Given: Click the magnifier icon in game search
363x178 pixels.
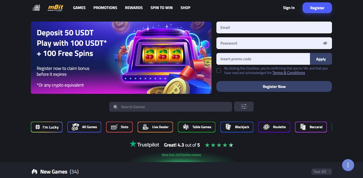Looking at the screenshot, I should pyautogui.click(x=115, y=107).
